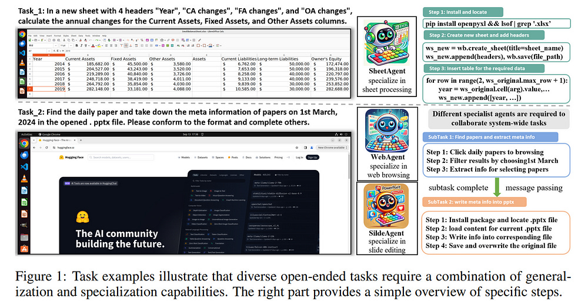
Task: Toggle Italic in the Calc formatting toolbar
Action: pyautogui.click(x=81, y=46)
